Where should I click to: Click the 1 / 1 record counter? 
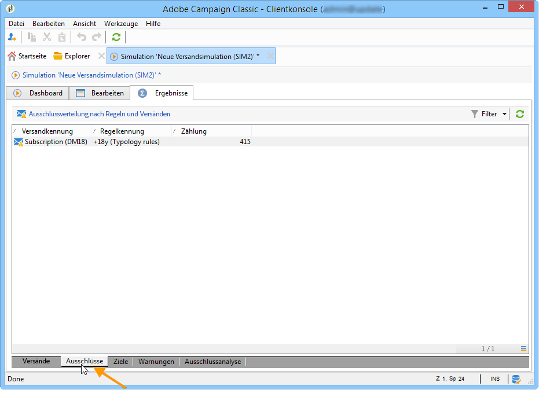coord(488,349)
